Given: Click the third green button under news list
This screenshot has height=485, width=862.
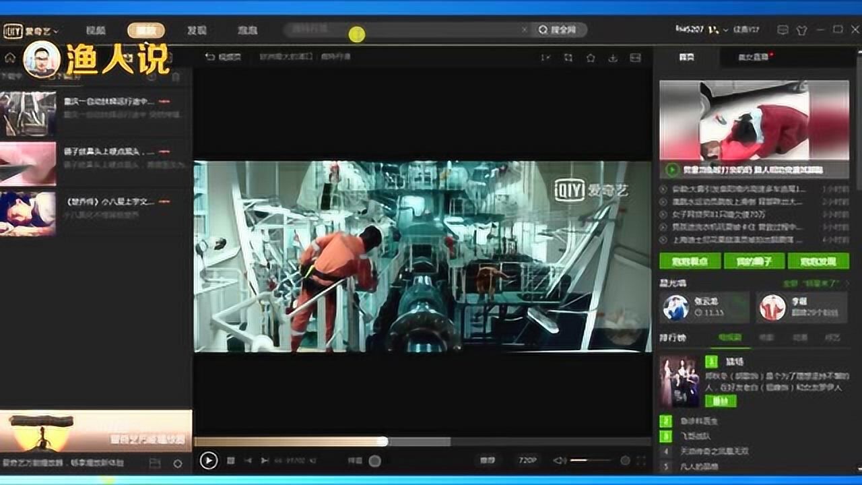Looking at the screenshot, I should pyautogui.click(x=819, y=261).
